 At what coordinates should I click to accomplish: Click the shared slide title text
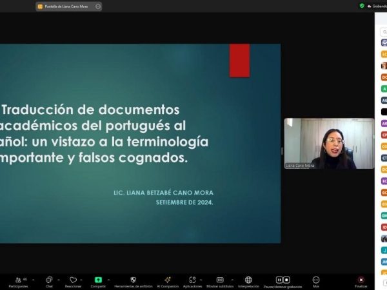click(104, 133)
